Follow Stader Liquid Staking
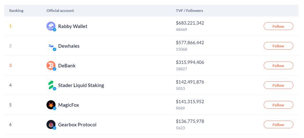 coord(278,85)
